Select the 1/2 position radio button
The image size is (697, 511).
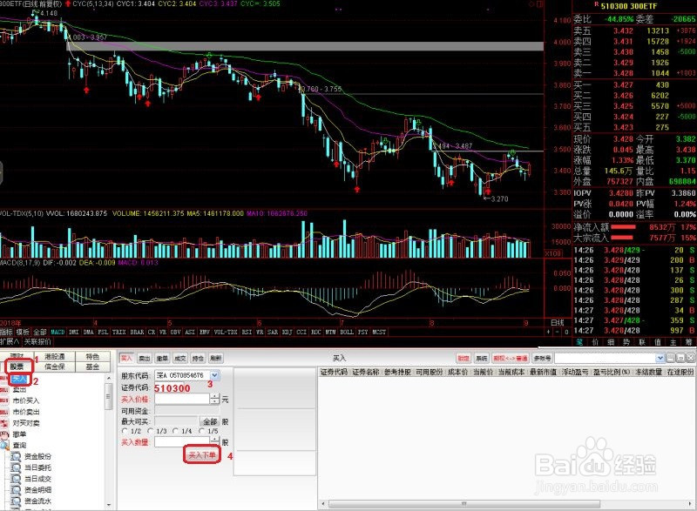coord(125,431)
